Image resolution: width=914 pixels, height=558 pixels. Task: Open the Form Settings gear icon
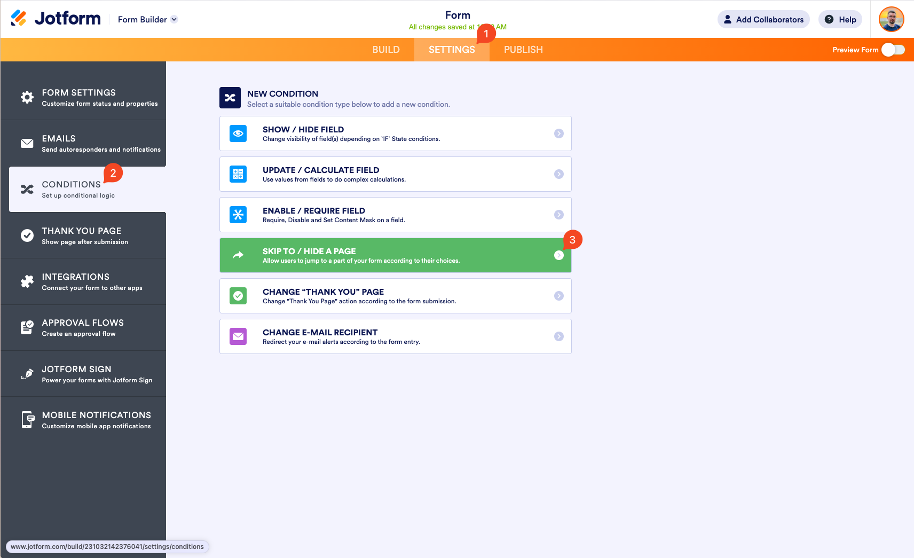point(27,97)
